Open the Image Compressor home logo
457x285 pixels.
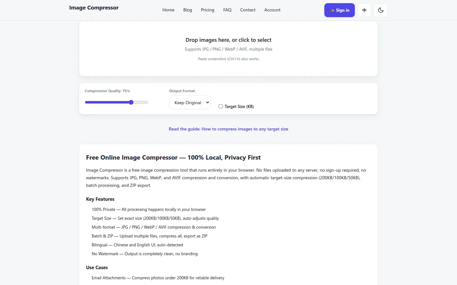click(x=94, y=8)
